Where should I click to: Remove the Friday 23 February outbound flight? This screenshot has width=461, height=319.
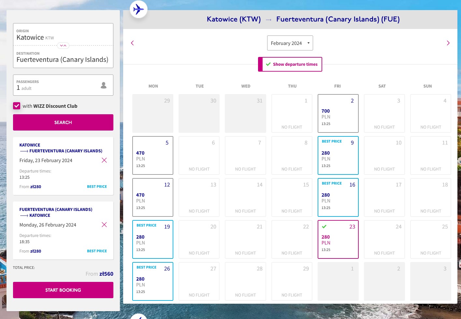pos(104,160)
